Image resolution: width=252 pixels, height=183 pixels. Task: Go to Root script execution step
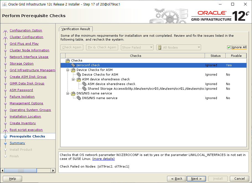click(x=26, y=130)
